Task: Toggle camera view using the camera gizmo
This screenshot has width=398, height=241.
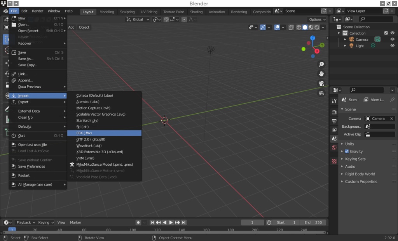Action: coord(321,82)
